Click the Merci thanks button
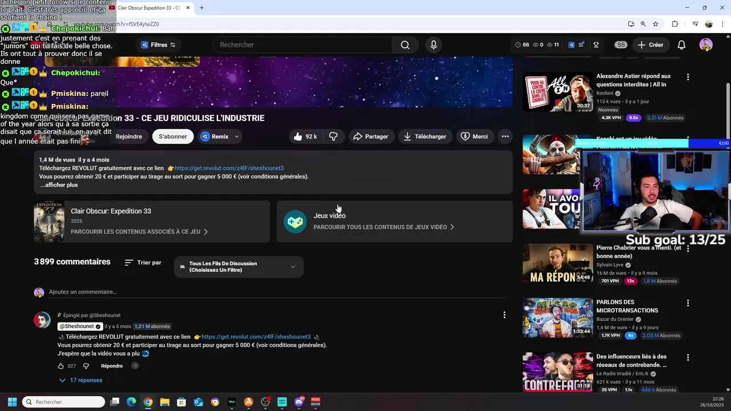731x411 pixels. pyautogui.click(x=474, y=136)
